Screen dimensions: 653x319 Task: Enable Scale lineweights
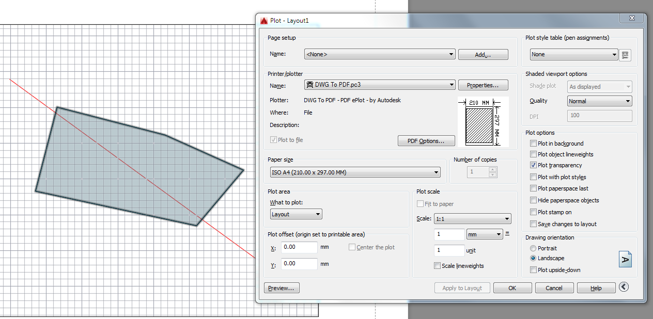tap(437, 266)
